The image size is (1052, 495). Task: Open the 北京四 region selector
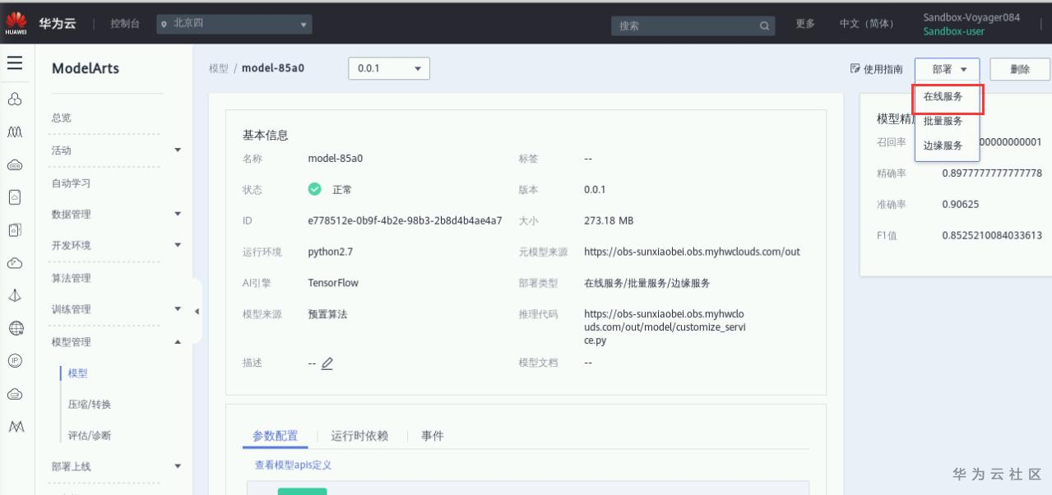click(x=235, y=24)
